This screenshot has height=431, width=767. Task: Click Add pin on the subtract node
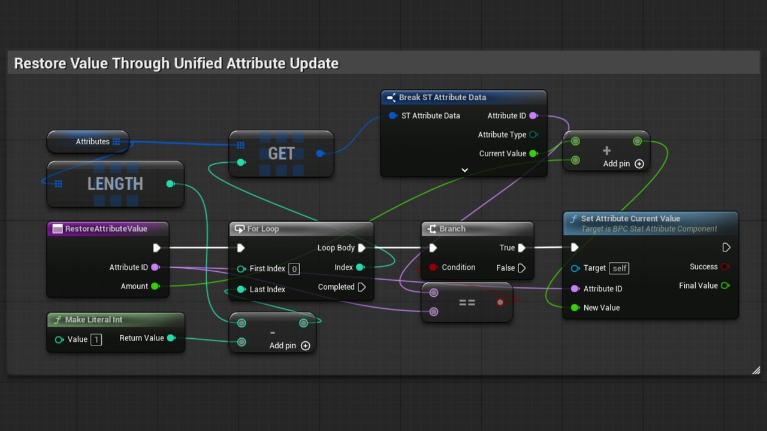(290, 345)
